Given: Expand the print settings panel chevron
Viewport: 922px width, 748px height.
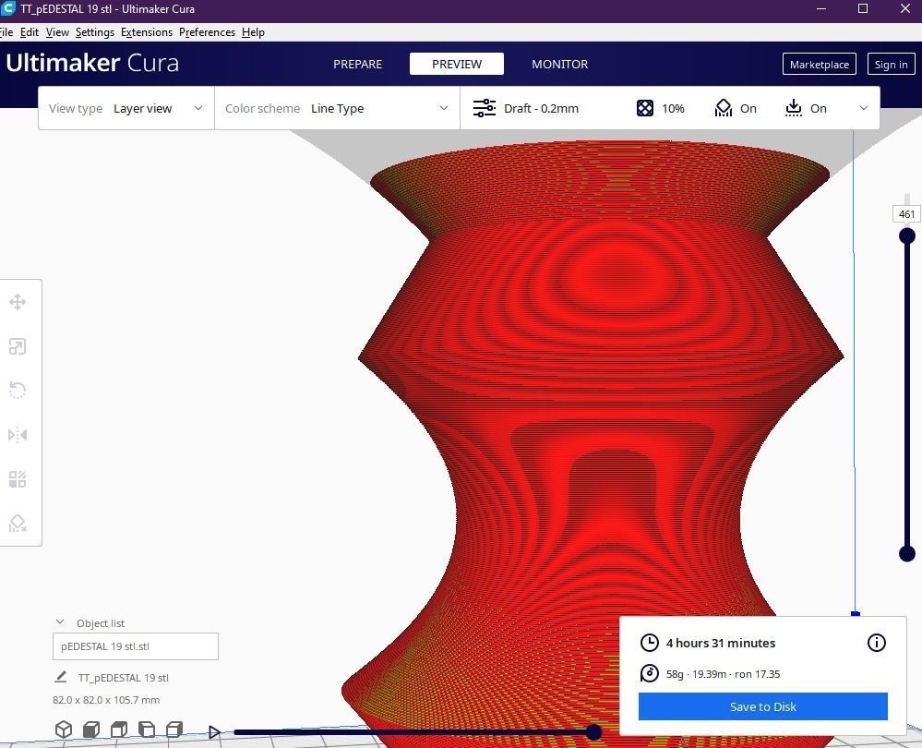Looking at the screenshot, I should (x=864, y=108).
